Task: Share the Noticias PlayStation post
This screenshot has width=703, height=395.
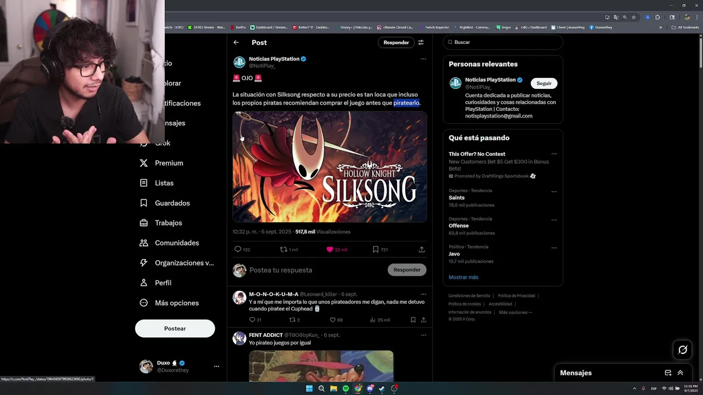Action: click(422, 249)
